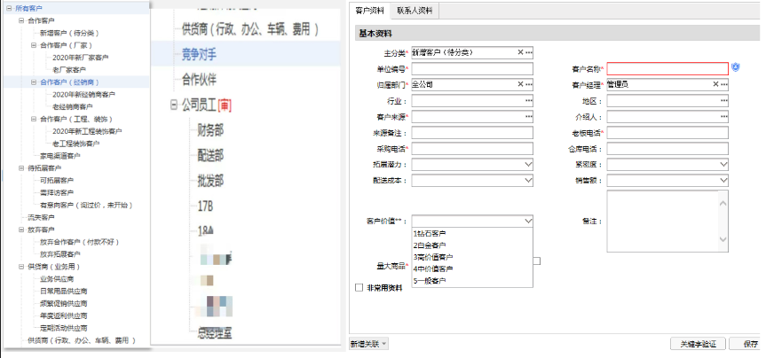Collapse the 放弃客户 node

[x=21, y=230]
